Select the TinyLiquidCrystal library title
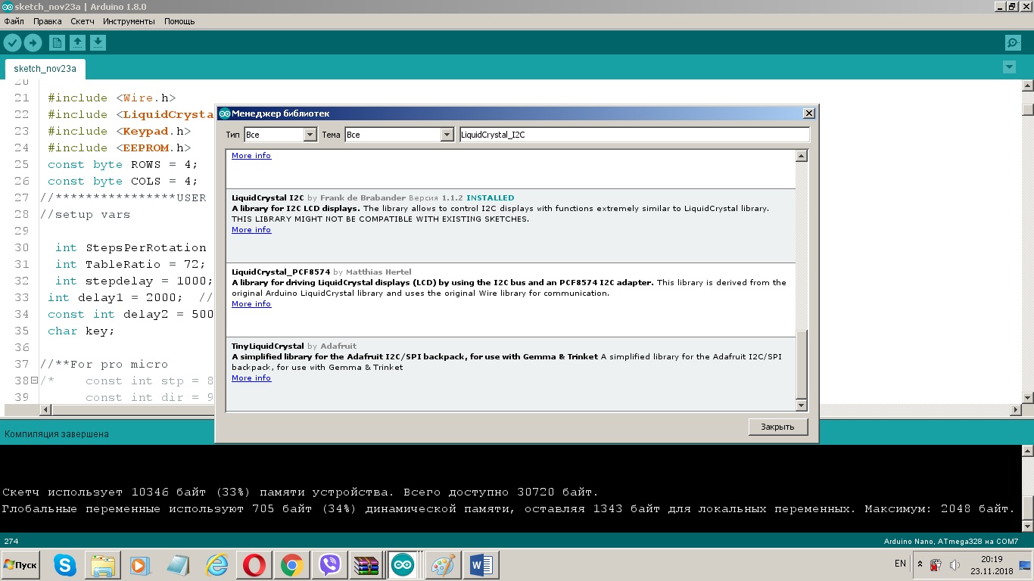This screenshot has height=581, width=1034. [x=268, y=346]
